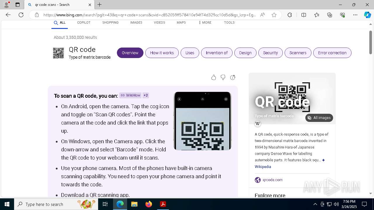This screenshot has height=210, width=374.
Task: Add page to favorites star
Action: [274, 15]
